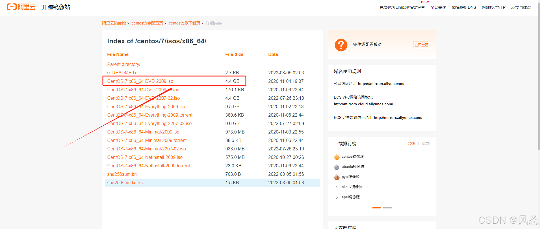The width and height of the screenshot is (540, 229).
Task: Select the gray second carousel indicator
Action: click(387, 208)
